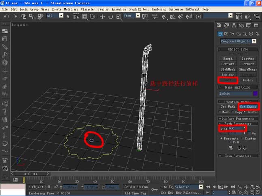Click the Get Path button
Image resolution: width=262 pixels, height=196 pixels.
click(x=228, y=107)
